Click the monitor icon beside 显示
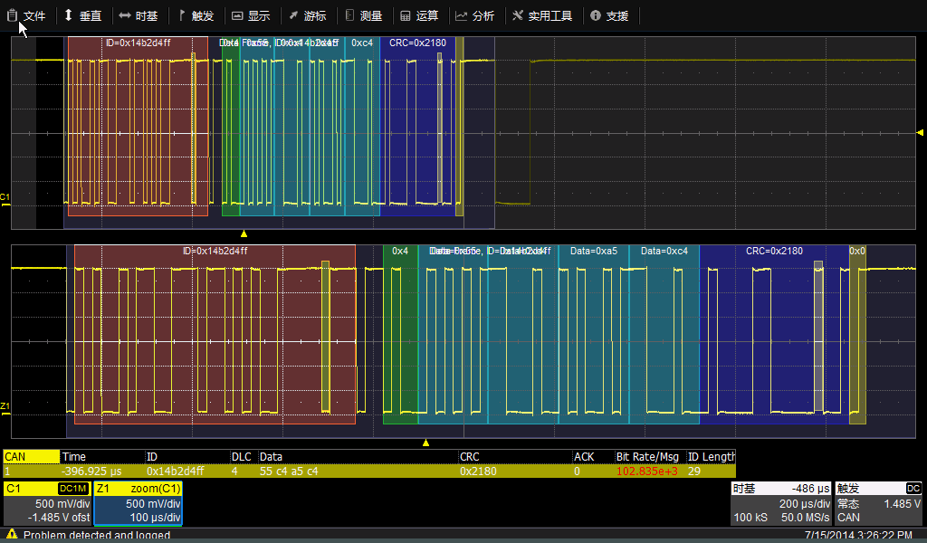This screenshot has height=543, width=927. (x=237, y=16)
